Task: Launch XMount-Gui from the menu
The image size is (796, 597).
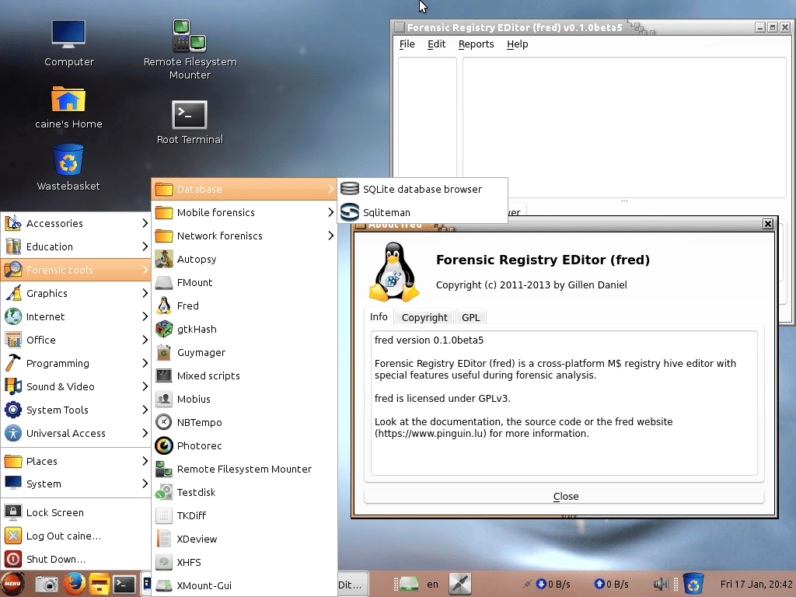Action: (x=244, y=585)
